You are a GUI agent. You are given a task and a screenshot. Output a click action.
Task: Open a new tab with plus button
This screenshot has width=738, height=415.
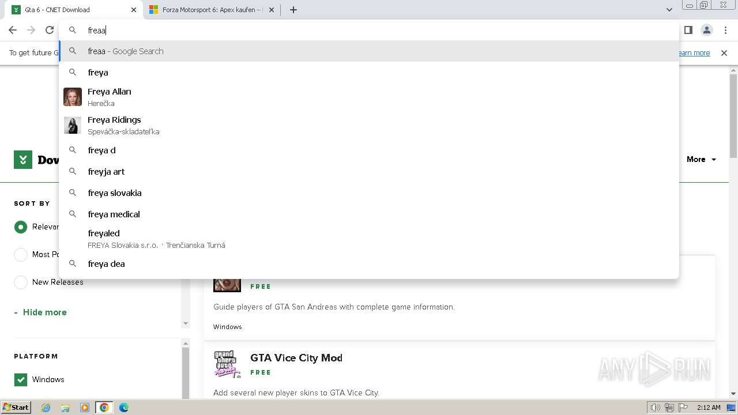pos(293,10)
